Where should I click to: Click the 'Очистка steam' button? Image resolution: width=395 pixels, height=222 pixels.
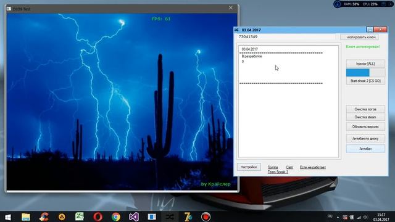[365, 117]
